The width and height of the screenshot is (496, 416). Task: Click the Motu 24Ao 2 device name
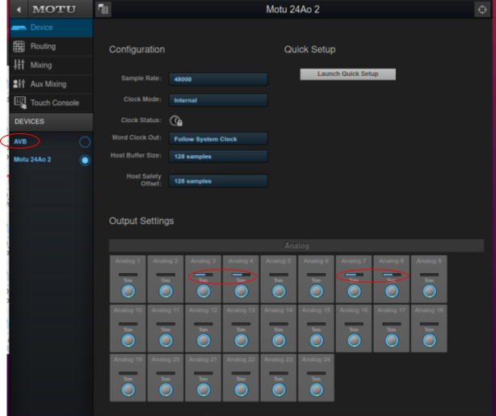point(32,159)
